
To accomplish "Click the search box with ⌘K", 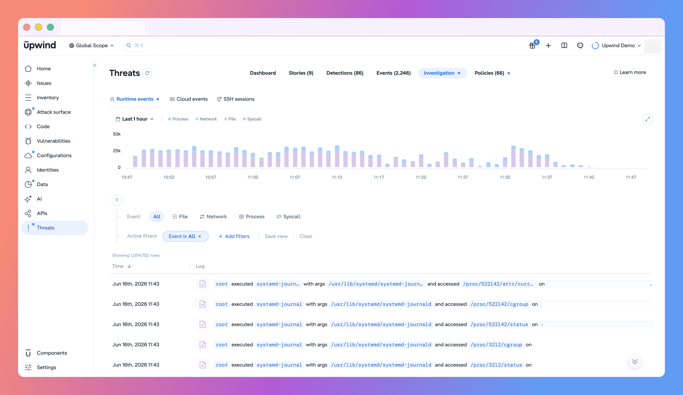I will click(x=135, y=46).
